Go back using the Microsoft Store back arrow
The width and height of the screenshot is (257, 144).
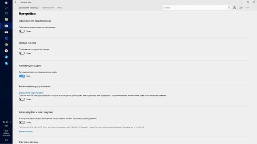click(16, 2)
